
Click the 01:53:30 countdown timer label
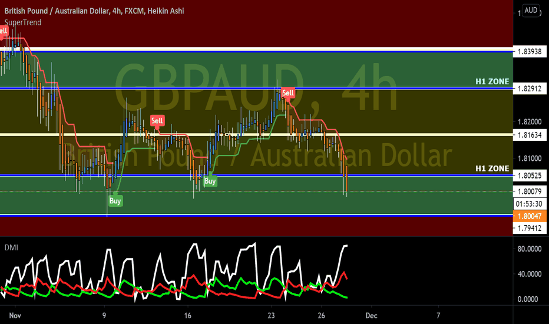tap(530, 204)
